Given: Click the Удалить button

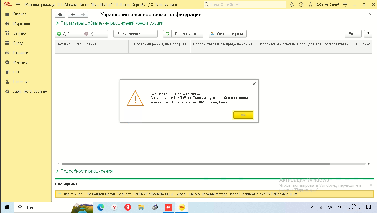Looking at the screenshot, I should pyautogui.click(x=95, y=34).
